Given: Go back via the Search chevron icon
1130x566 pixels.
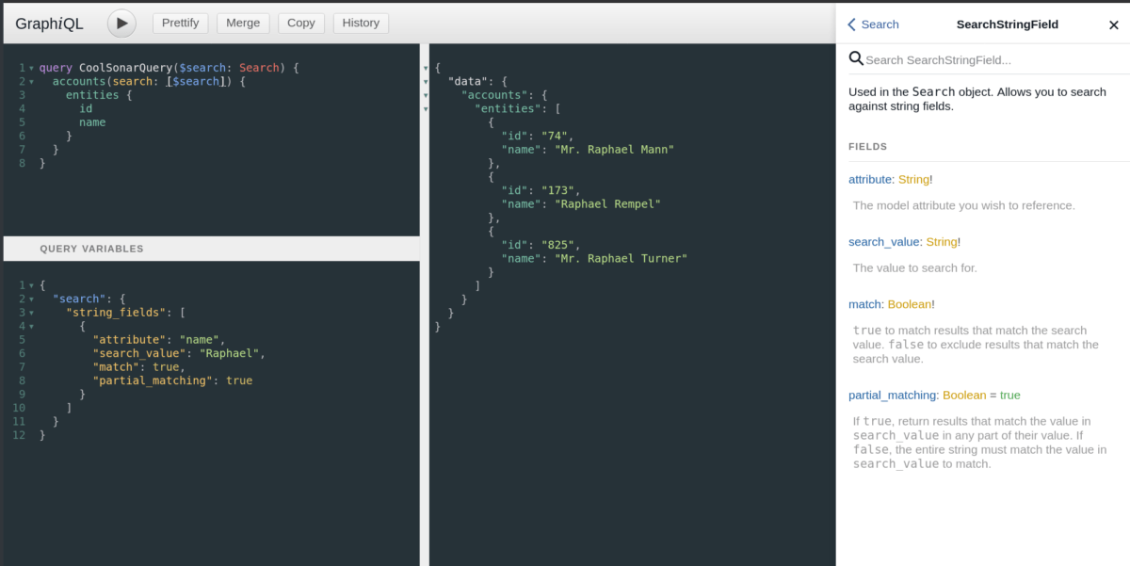Looking at the screenshot, I should pos(854,24).
